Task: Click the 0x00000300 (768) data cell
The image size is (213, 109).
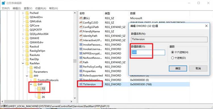Action: click(x=141, y=84)
